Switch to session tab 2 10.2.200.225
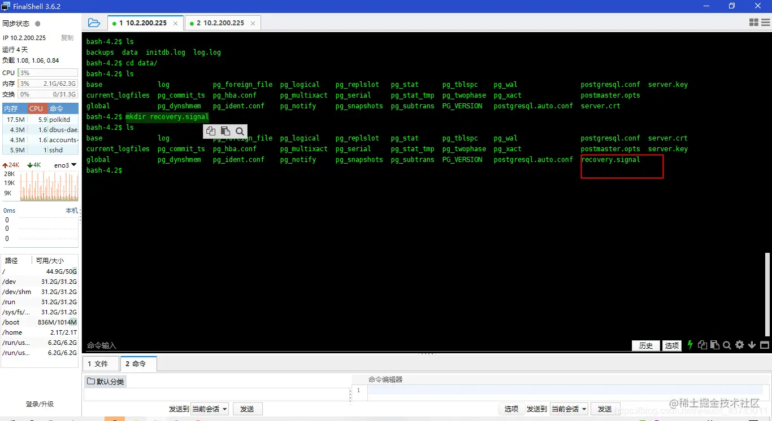The height and width of the screenshot is (421, 772). click(222, 23)
